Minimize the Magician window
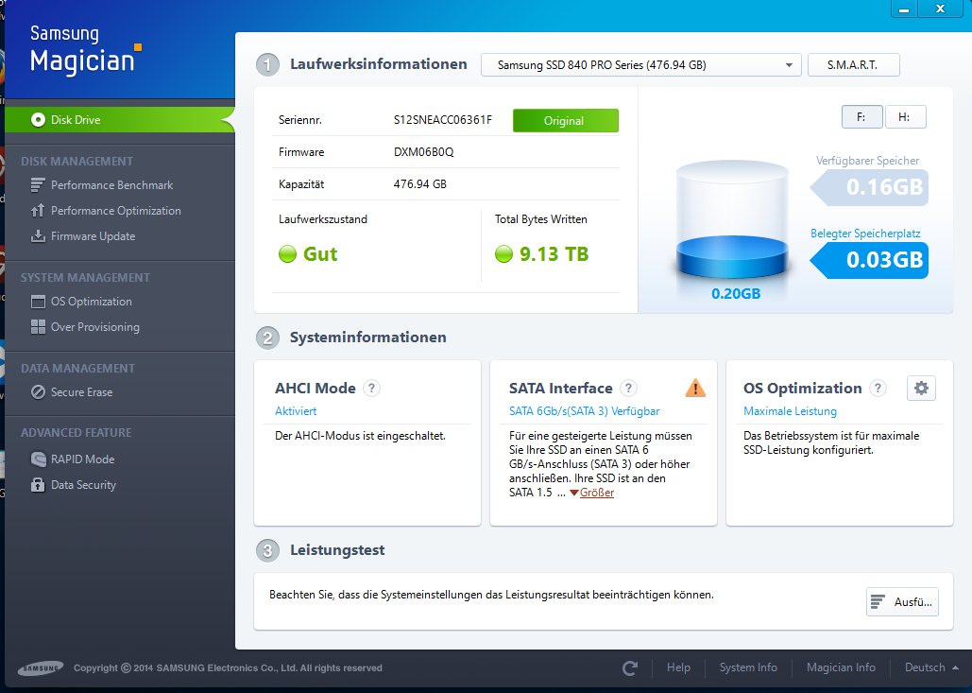This screenshot has height=693, width=972. coord(904,9)
